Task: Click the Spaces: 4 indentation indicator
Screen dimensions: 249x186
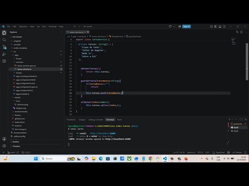Action: [x=191, y=152]
